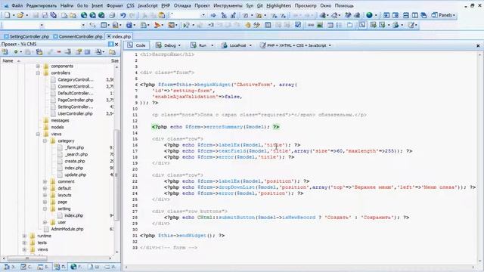The image size is (484, 272).
Task: Collapse the setting folder node
Action: pyautogui.click(x=45, y=209)
